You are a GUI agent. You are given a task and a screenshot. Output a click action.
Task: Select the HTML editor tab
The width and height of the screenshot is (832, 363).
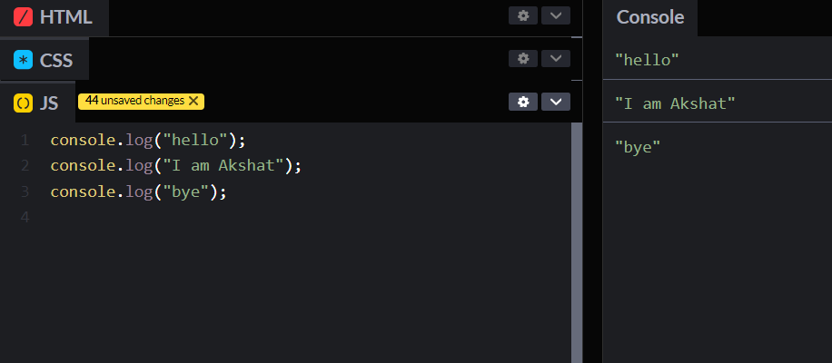click(x=65, y=17)
